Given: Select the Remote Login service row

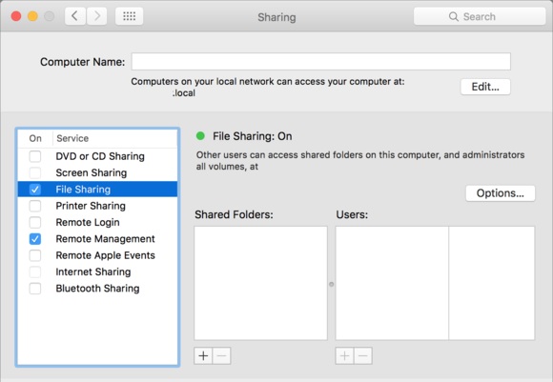Looking at the screenshot, I should point(97,222).
